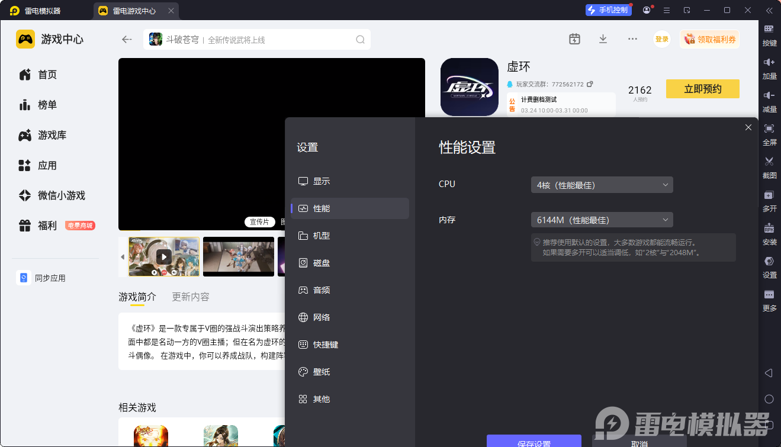The width and height of the screenshot is (781, 447).
Task: Close the settings dialog with X
Action: pos(748,127)
